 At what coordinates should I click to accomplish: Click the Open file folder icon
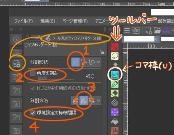[x=157, y=30]
